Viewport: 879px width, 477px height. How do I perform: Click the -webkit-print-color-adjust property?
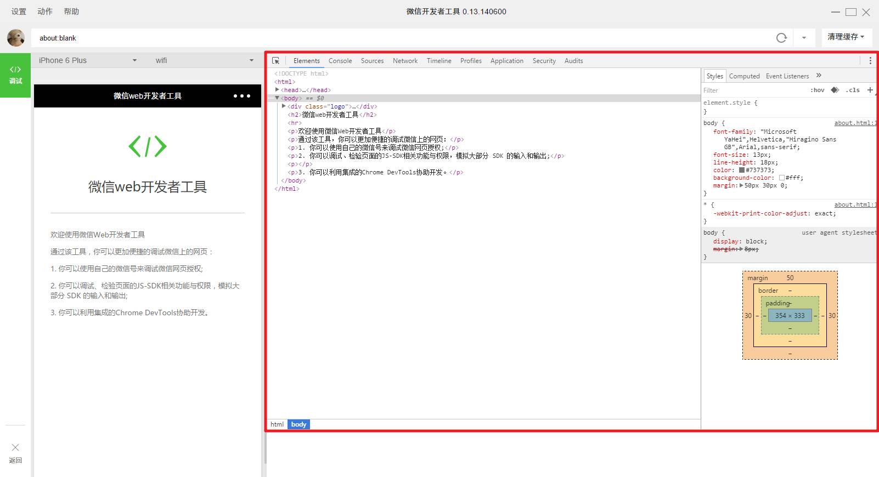[x=761, y=214]
